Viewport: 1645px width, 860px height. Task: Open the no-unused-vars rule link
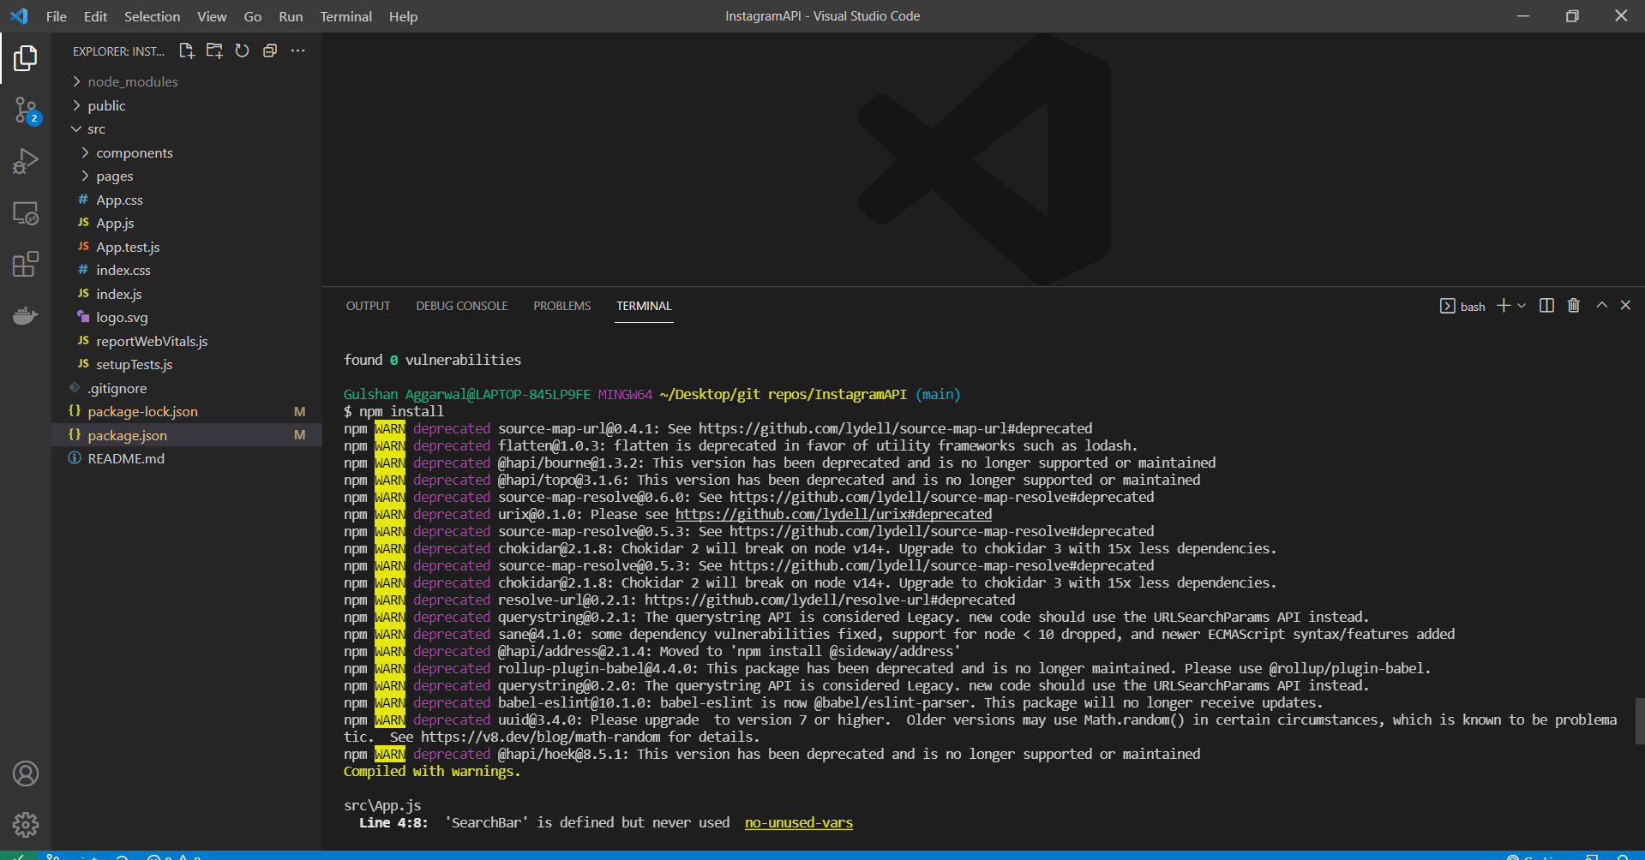point(799,822)
